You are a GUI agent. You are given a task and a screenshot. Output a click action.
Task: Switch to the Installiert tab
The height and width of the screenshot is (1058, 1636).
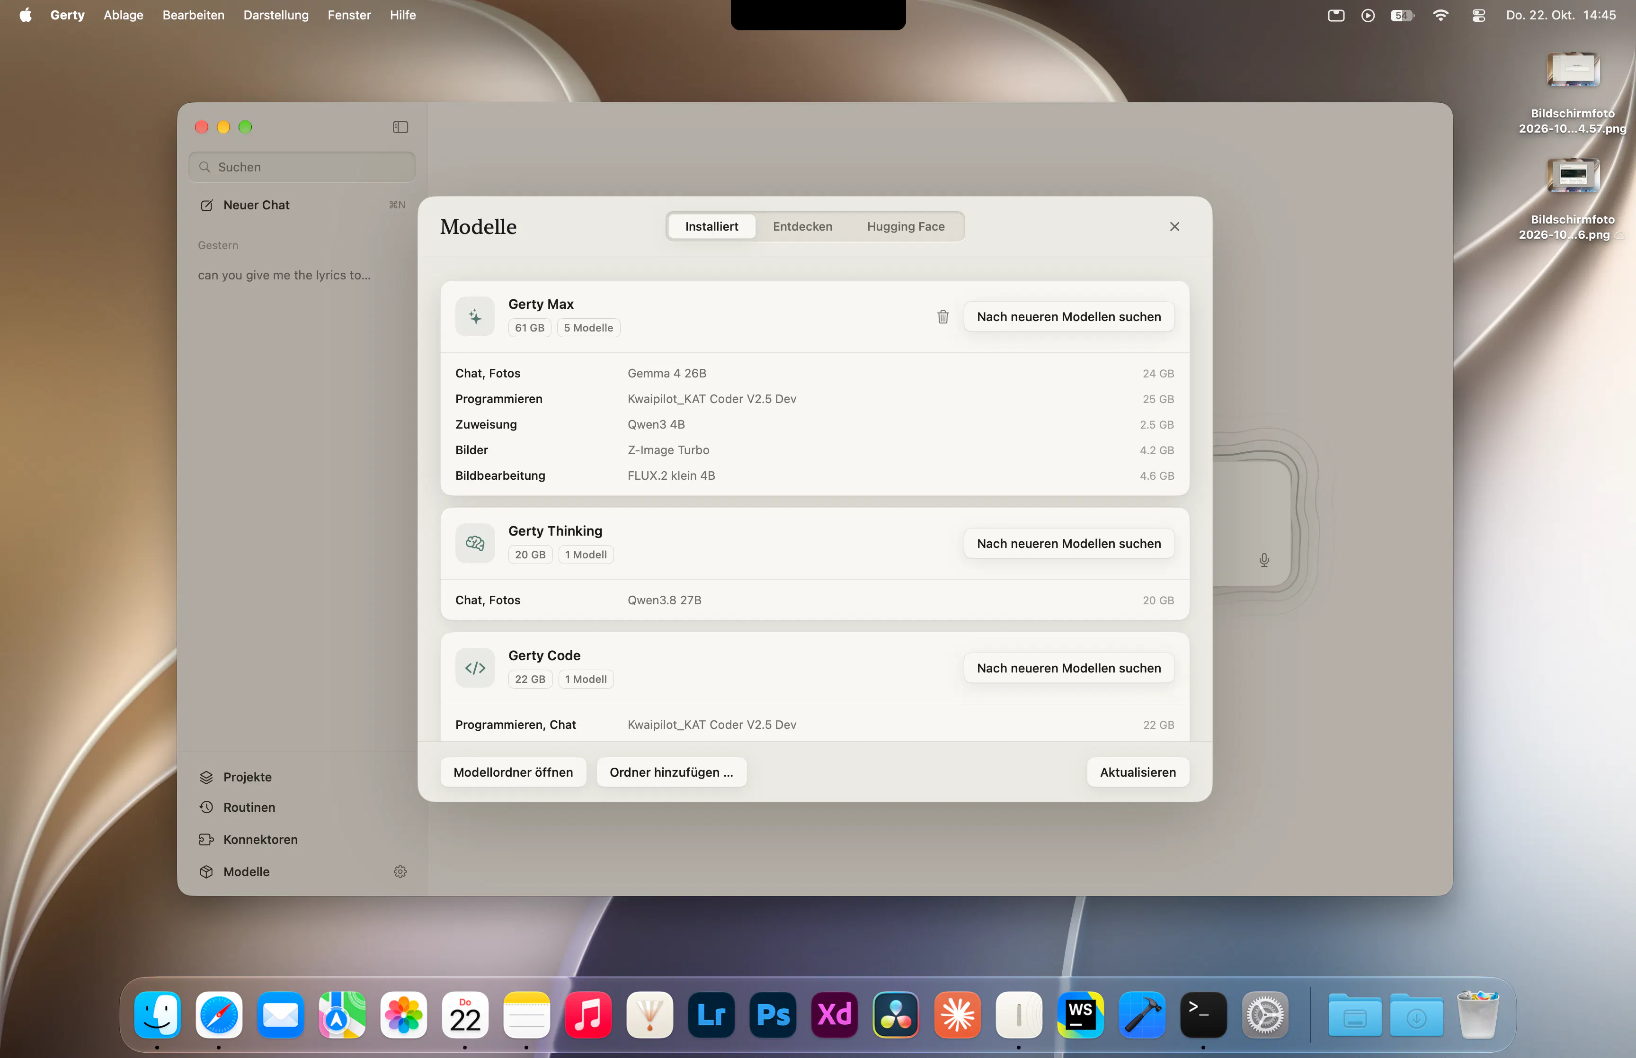coord(711,226)
